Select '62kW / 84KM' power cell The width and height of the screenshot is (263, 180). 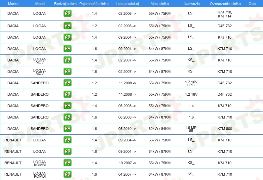click(x=159, y=129)
